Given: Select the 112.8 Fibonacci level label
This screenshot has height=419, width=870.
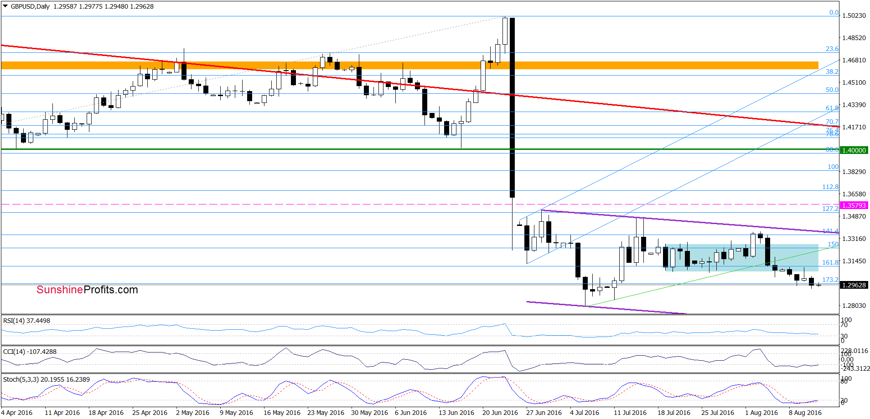Looking at the screenshot, I should [830, 187].
